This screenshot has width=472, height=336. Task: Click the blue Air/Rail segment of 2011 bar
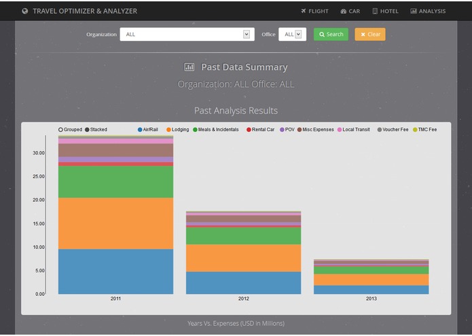pos(115,271)
